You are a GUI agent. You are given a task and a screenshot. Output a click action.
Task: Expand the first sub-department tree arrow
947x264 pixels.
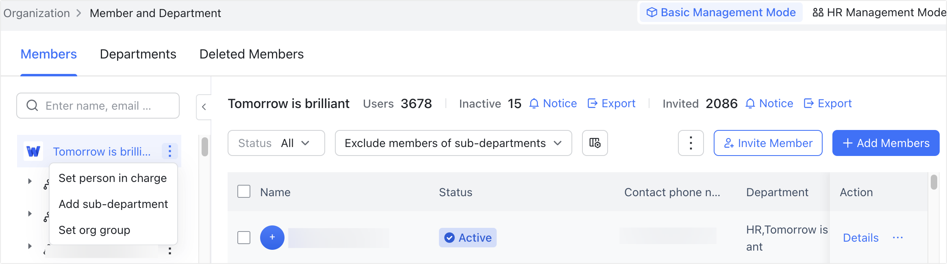pos(30,181)
